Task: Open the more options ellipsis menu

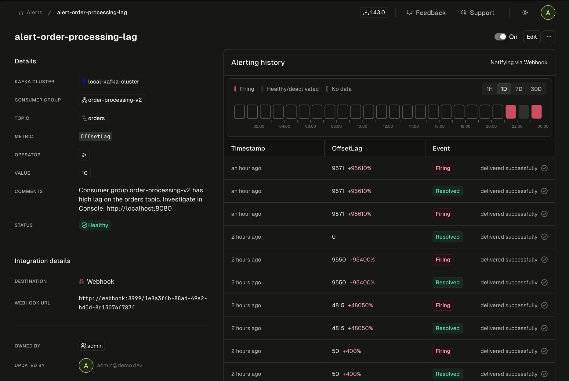Action: (549, 37)
